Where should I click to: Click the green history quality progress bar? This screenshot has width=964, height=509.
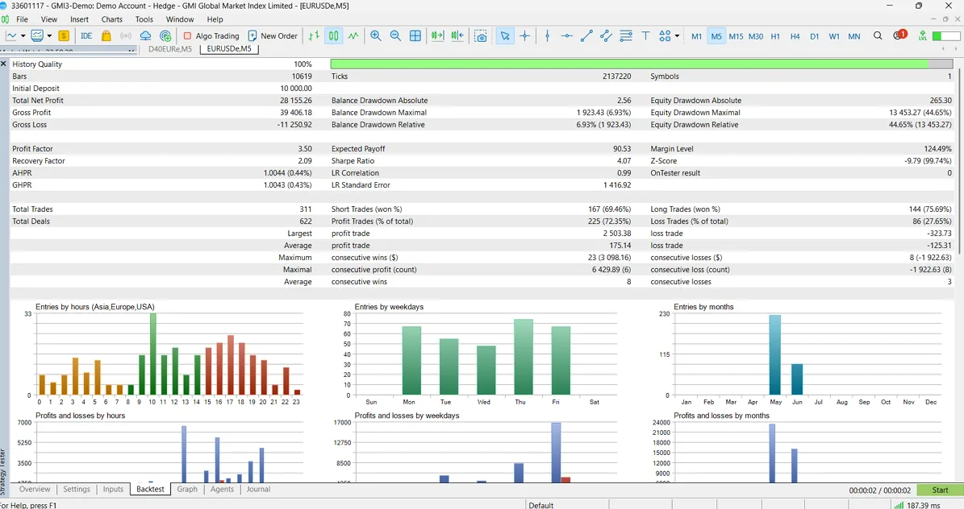click(x=629, y=64)
